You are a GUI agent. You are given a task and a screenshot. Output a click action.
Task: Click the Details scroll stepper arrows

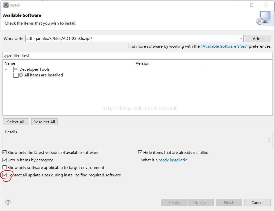[269, 140]
